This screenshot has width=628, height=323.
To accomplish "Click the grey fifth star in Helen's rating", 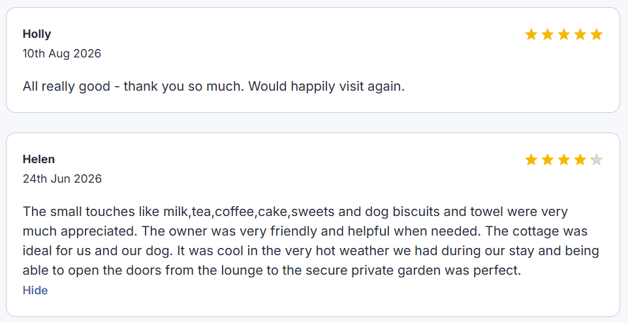I will tap(597, 160).
